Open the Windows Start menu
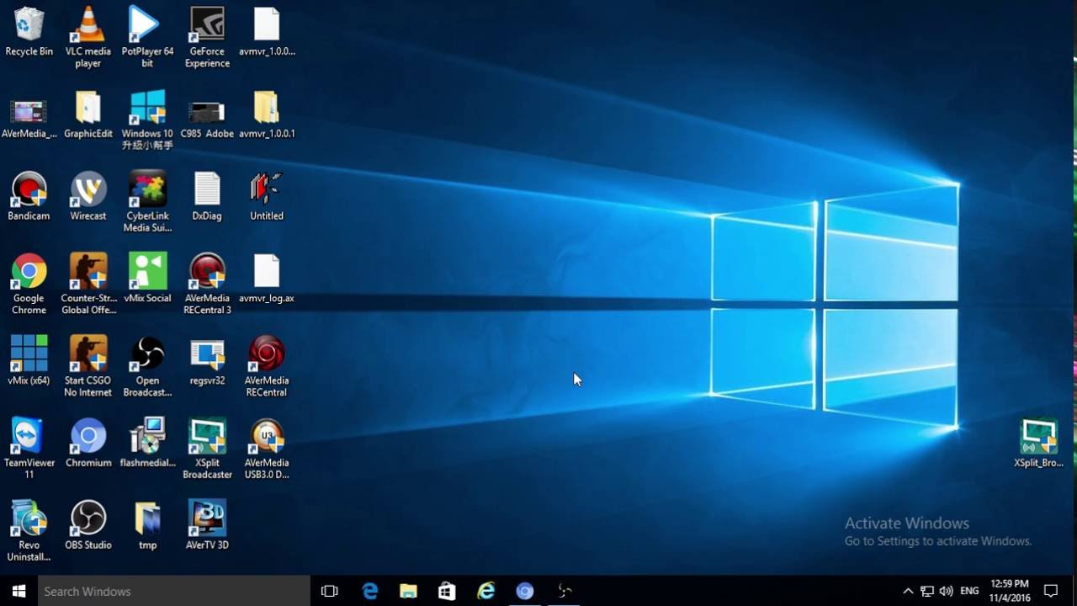The width and height of the screenshot is (1077, 606). [x=19, y=591]
